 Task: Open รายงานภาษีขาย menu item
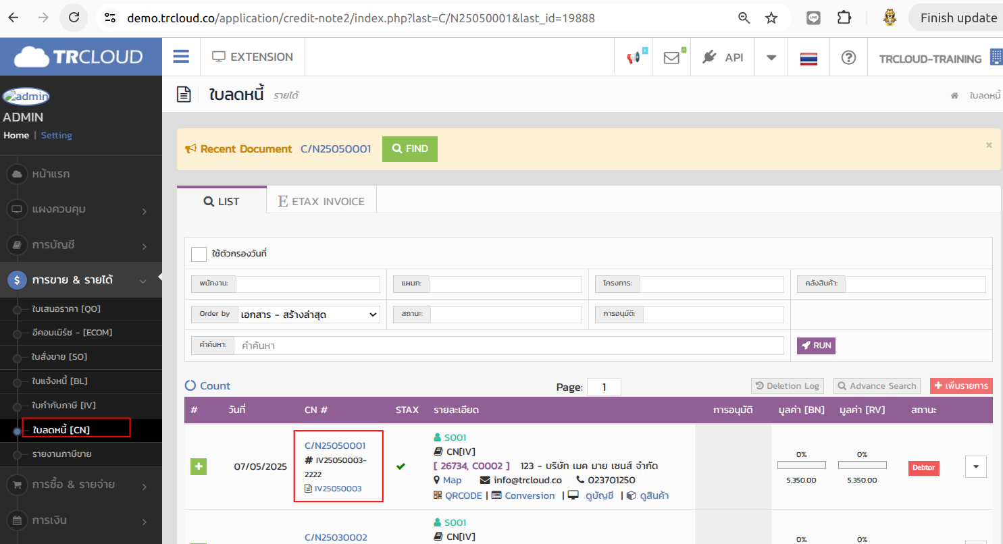tap(61, 454)
